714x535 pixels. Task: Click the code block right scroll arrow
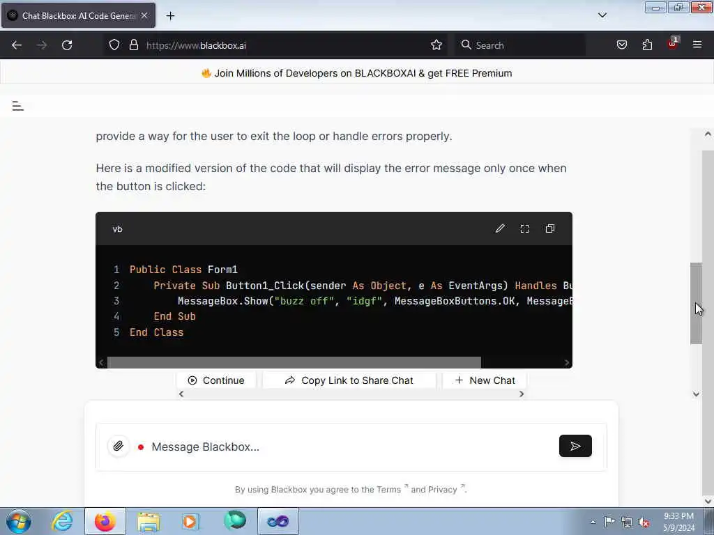(x=566, y=362)
